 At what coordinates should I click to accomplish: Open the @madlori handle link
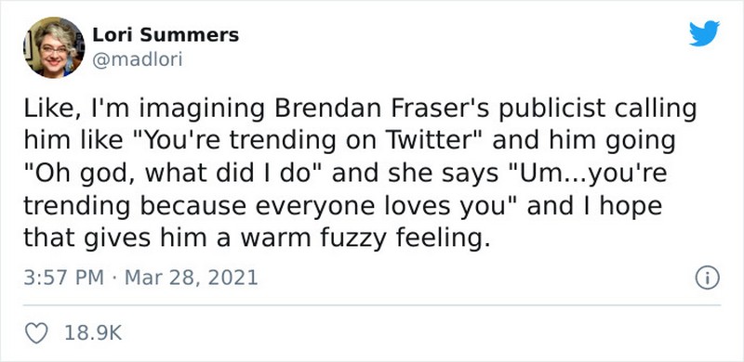click(x=137, y=60)
